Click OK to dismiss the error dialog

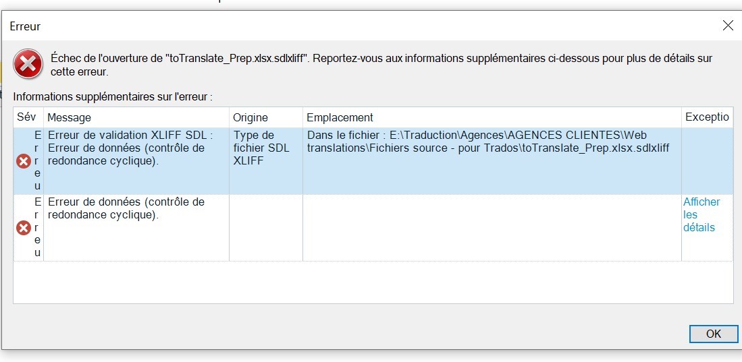point(713,334)
